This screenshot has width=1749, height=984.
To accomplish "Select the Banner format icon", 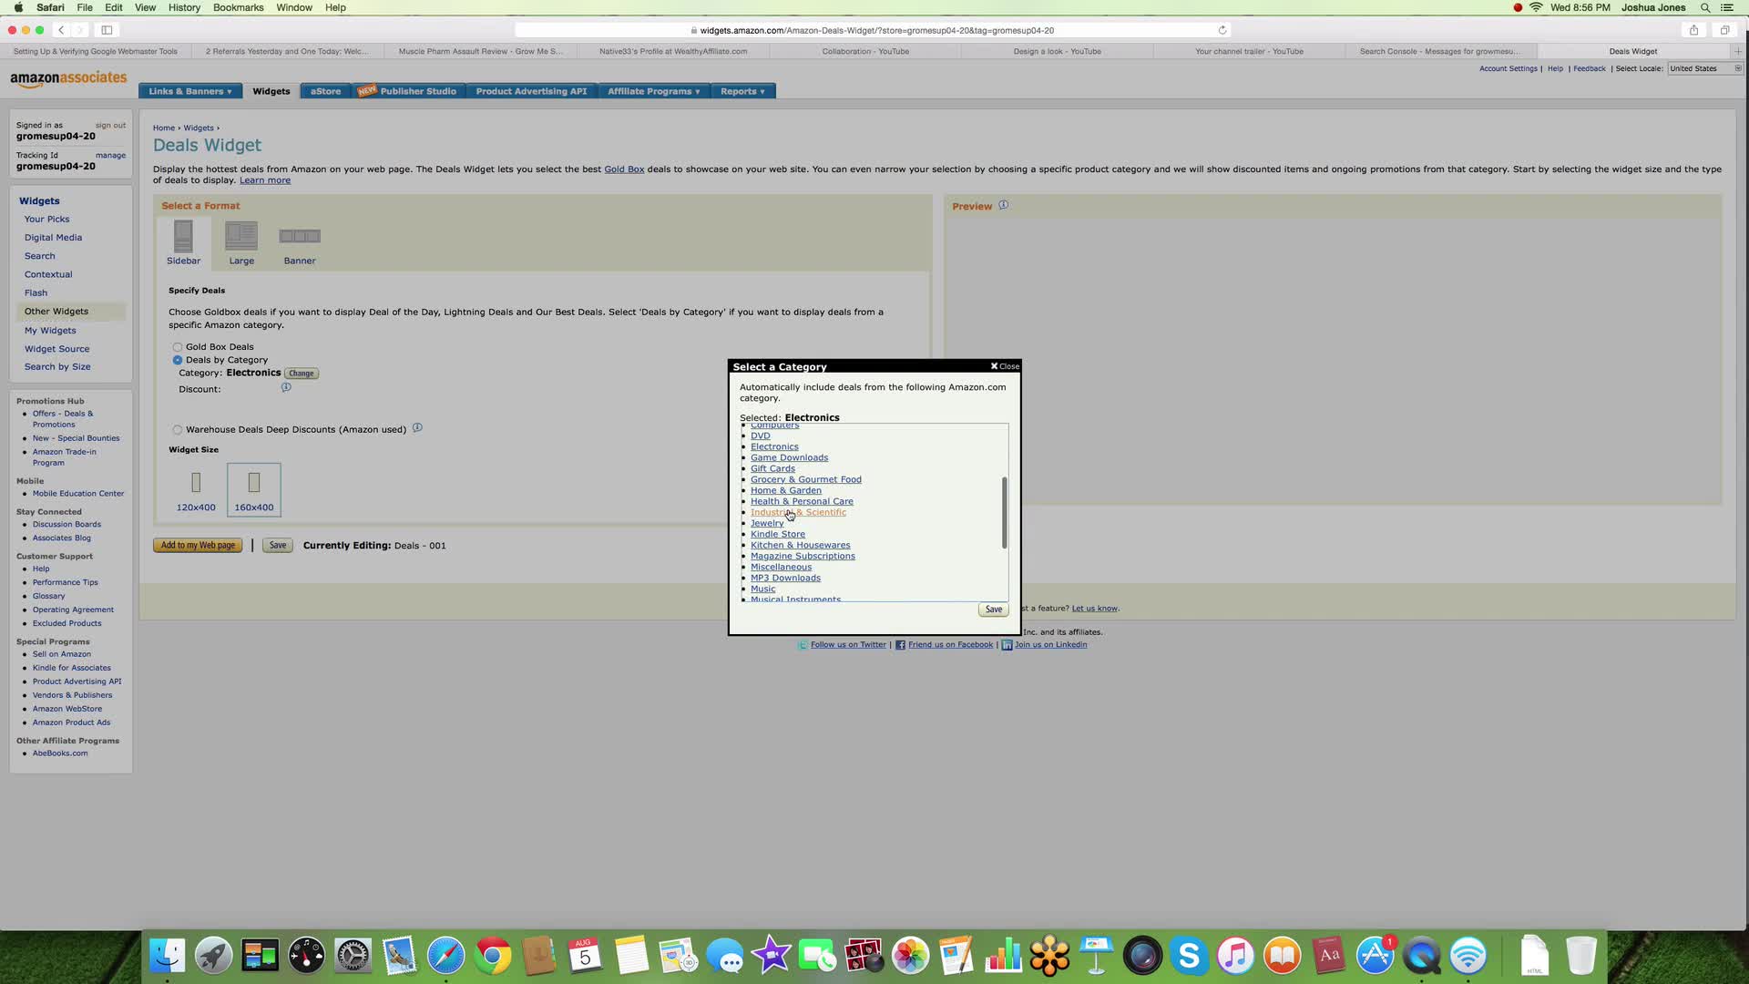I will pos(300,236).
